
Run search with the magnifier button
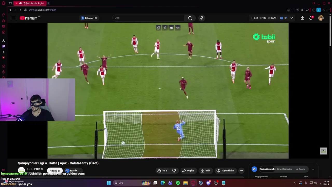(x=190, y=18)
